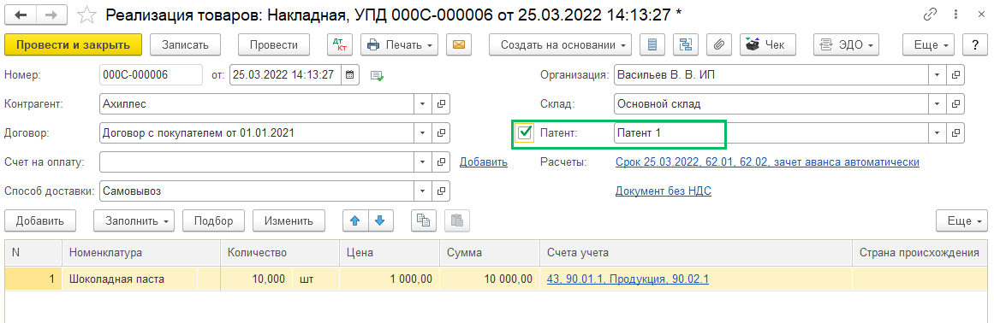994x323 pixels.
Task: Open Договор record card
Action: (x=441, y=132)
